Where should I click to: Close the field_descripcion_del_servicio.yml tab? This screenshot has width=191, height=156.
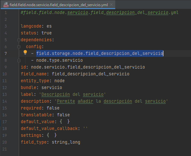point(111,5)
